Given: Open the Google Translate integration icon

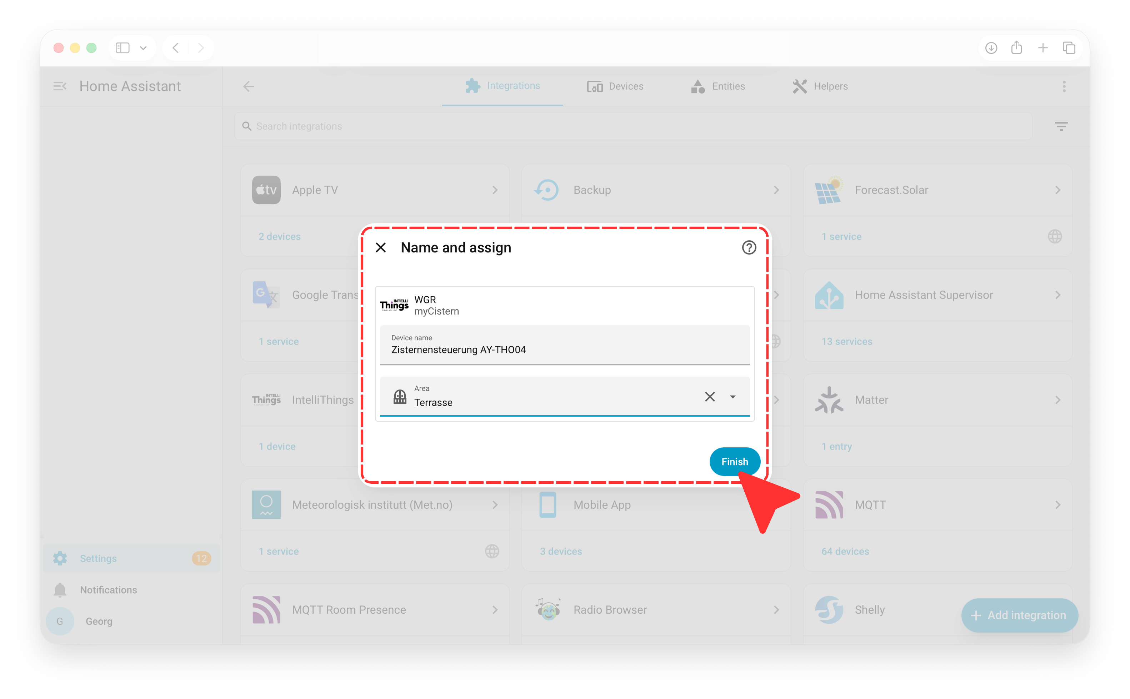Looking at the screenshot, I should (266, 295).
